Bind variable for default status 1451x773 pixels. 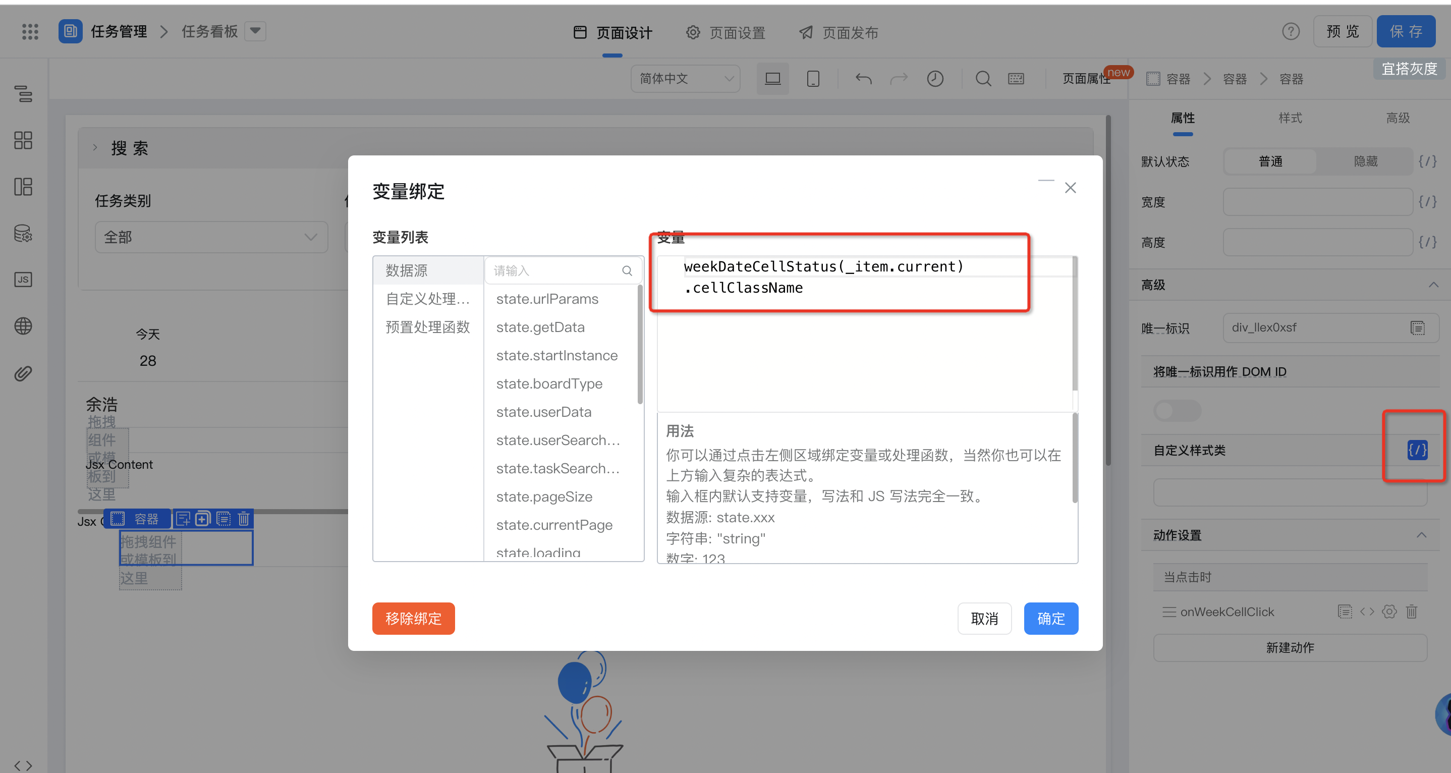[x=1427, y=161]
